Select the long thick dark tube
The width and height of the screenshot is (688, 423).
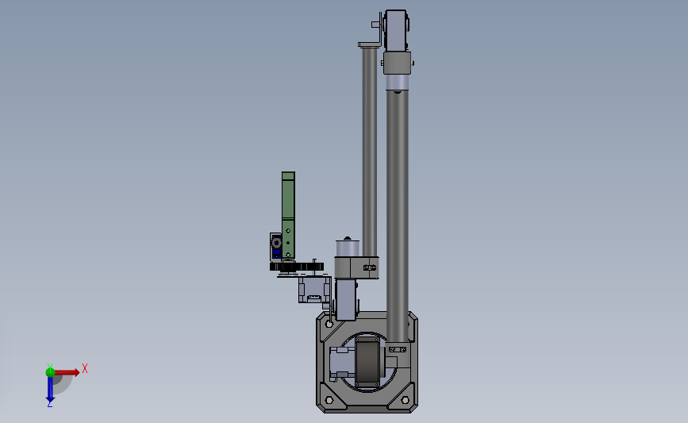tap(398, 215)
